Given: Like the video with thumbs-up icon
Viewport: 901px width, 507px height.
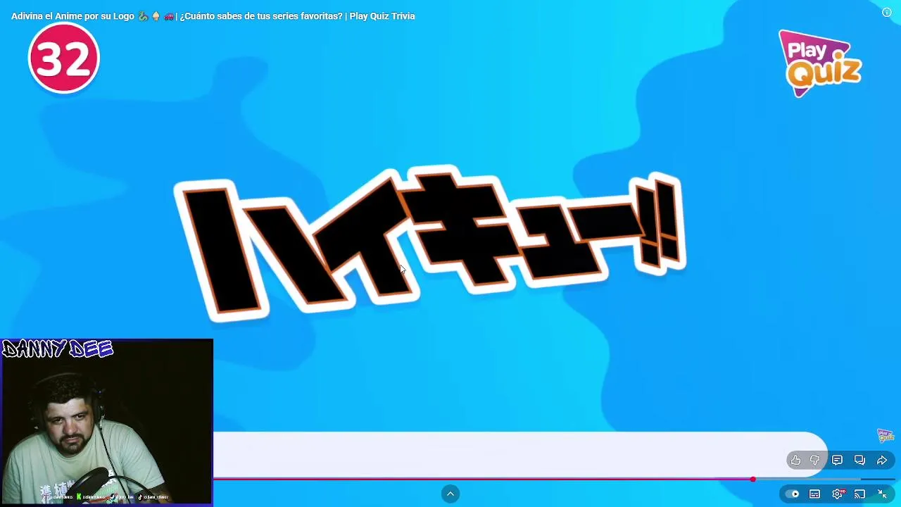Looking at the screenshot, I should [795, 461].
